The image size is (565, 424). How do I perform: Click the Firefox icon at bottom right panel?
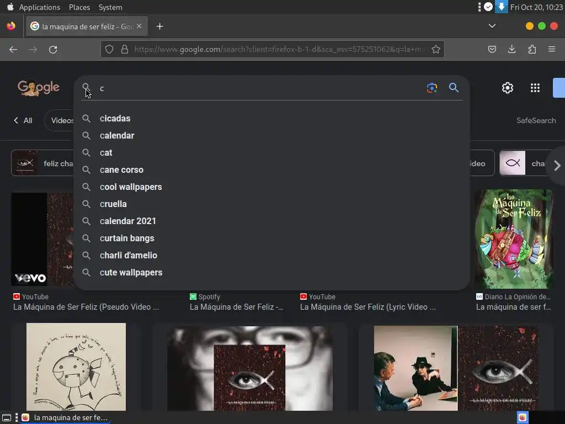[523, 417]
